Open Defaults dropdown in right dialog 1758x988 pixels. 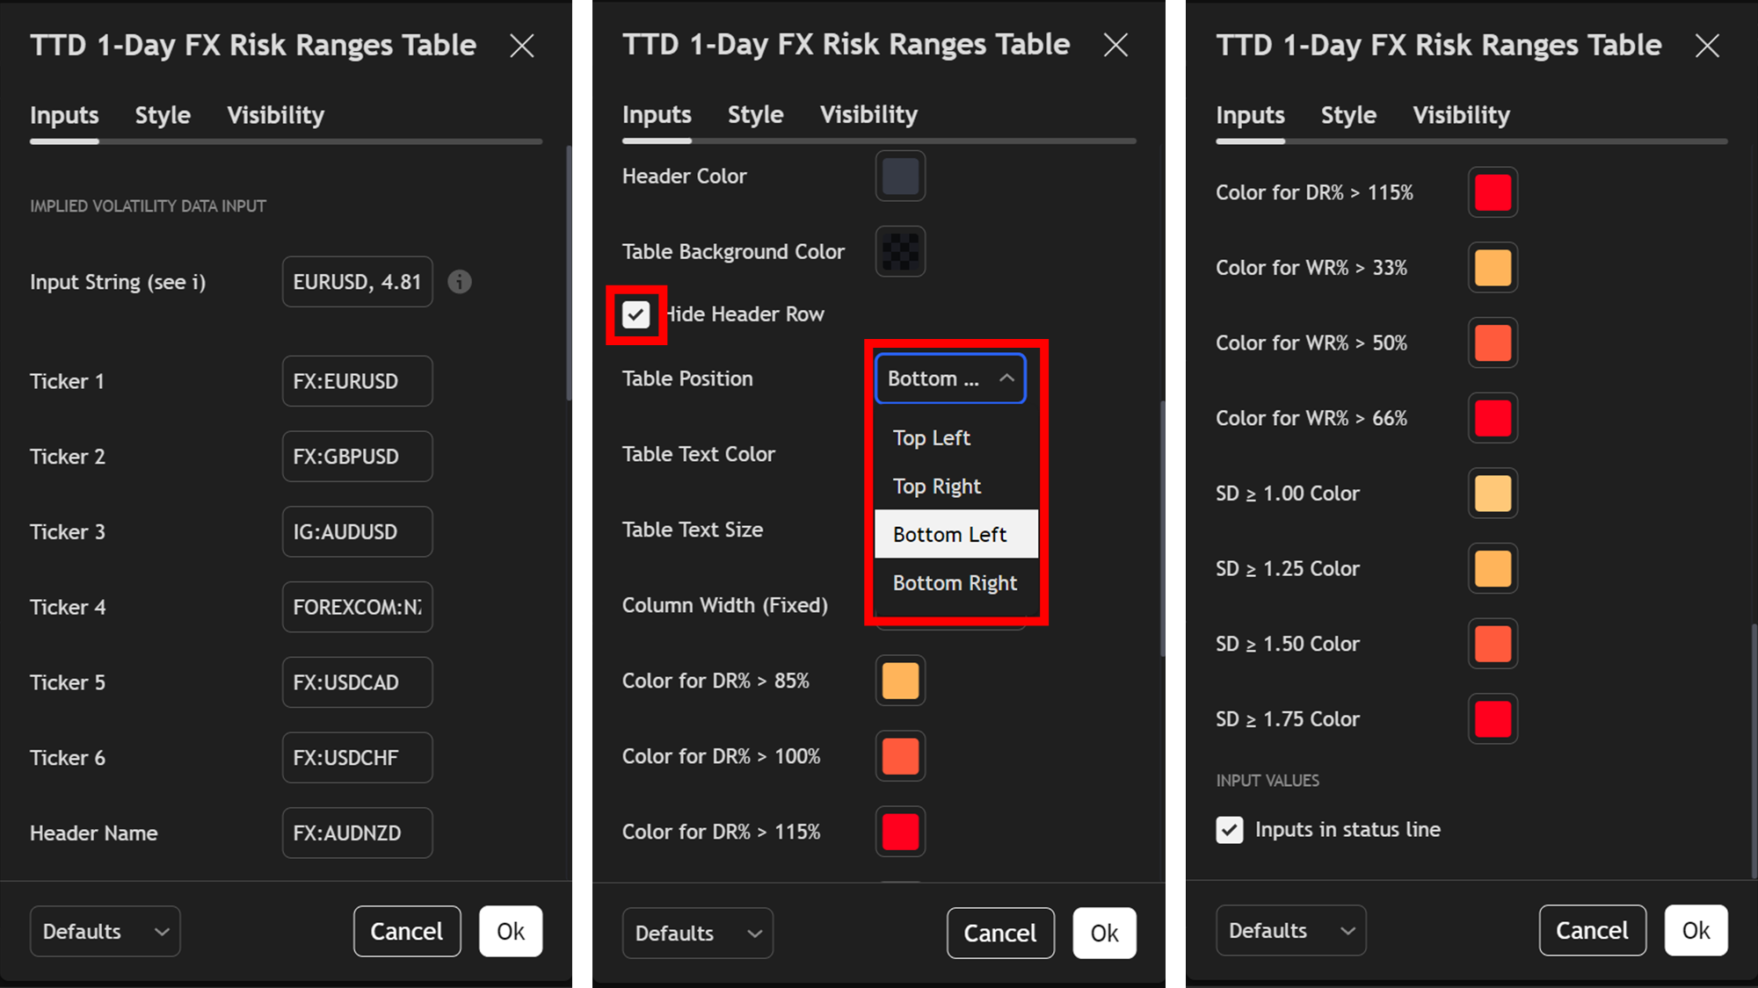click(x=1290, y=930)
